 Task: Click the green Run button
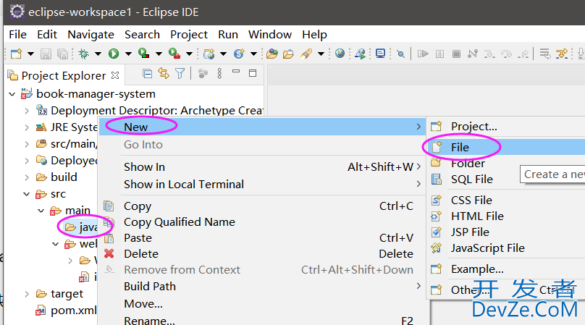(114, 54)
